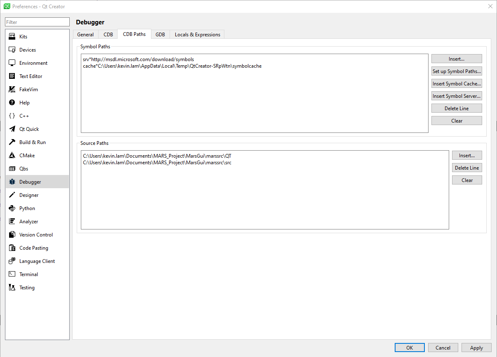The width and height of the screenshot is (497, 357).
Task: Open the Locals & Expressions tab
Action: 197,35
